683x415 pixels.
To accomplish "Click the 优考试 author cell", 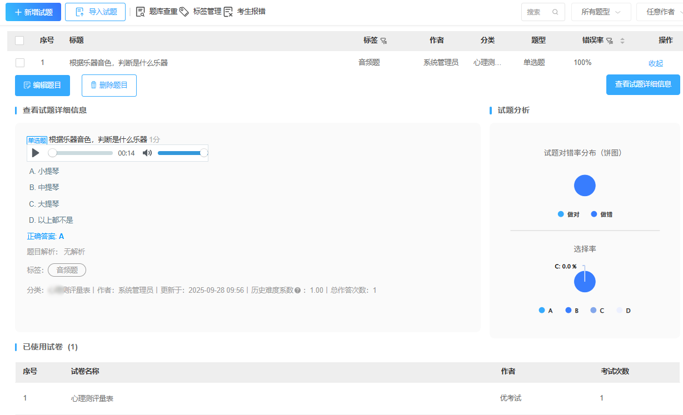I will (511, 398).
